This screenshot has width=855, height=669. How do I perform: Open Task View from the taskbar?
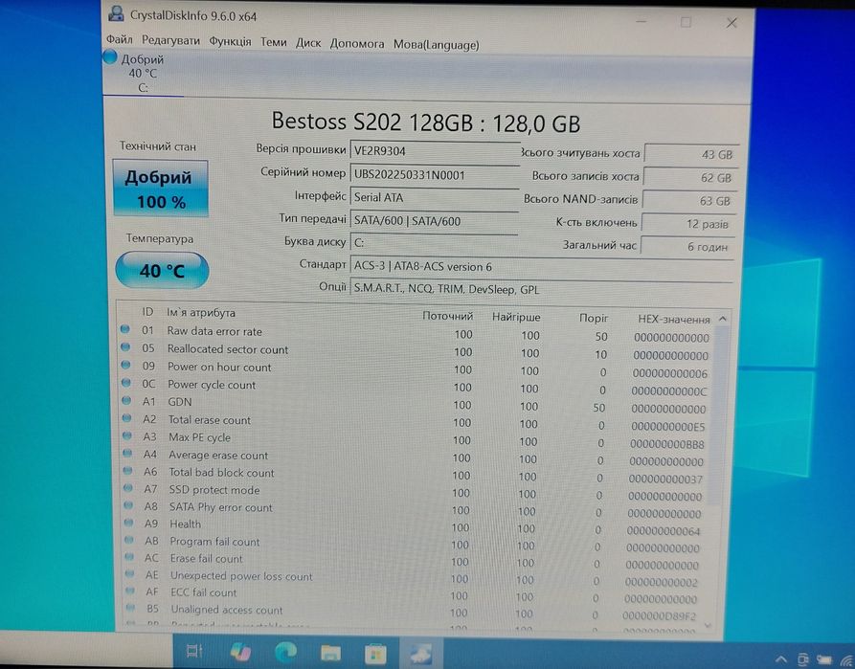(x=194, y=651)
